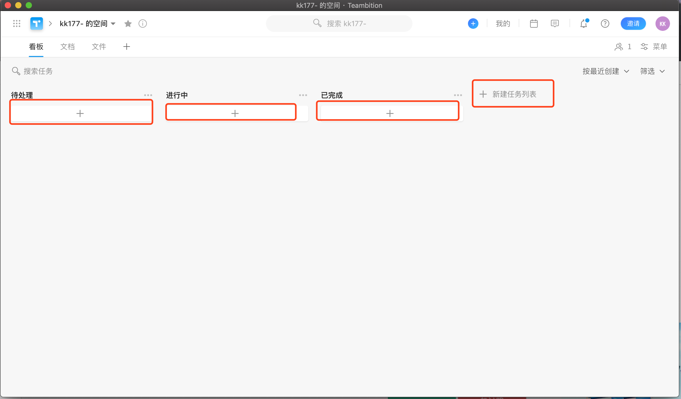Open the help question mark icon

(605, 24)
